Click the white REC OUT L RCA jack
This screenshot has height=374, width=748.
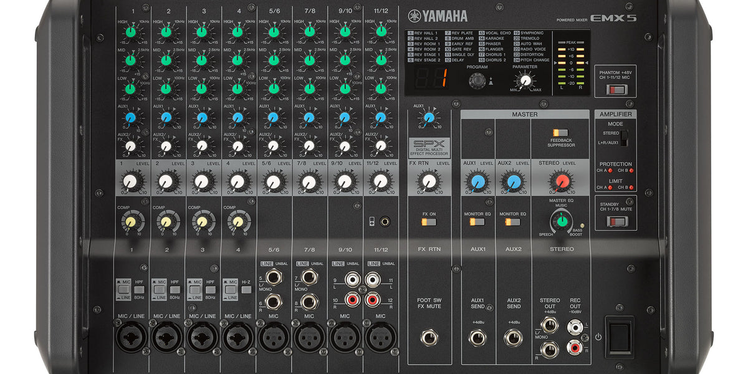(576, 326)
